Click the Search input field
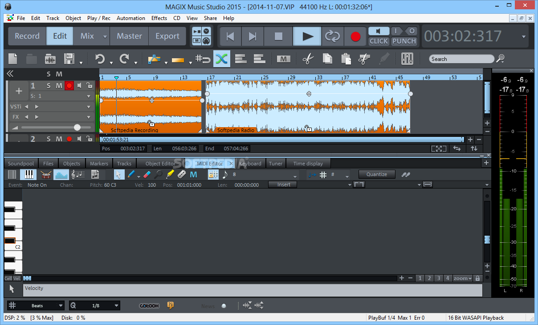The image size is (538, 325). [x=462, y=59]
